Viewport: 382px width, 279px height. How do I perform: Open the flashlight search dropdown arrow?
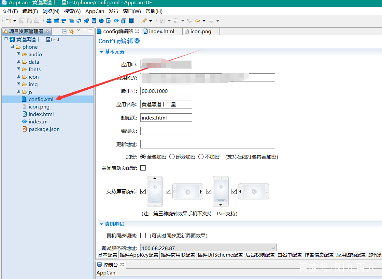(150, 21)
